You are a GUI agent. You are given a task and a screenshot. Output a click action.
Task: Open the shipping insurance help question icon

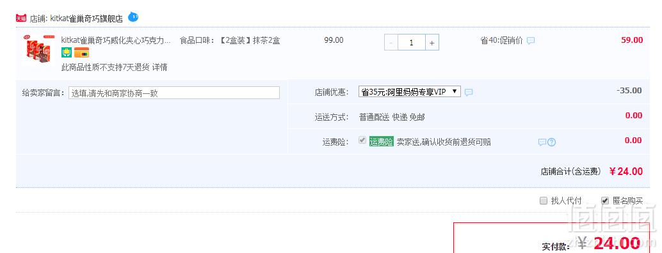[x=551, y=142]
